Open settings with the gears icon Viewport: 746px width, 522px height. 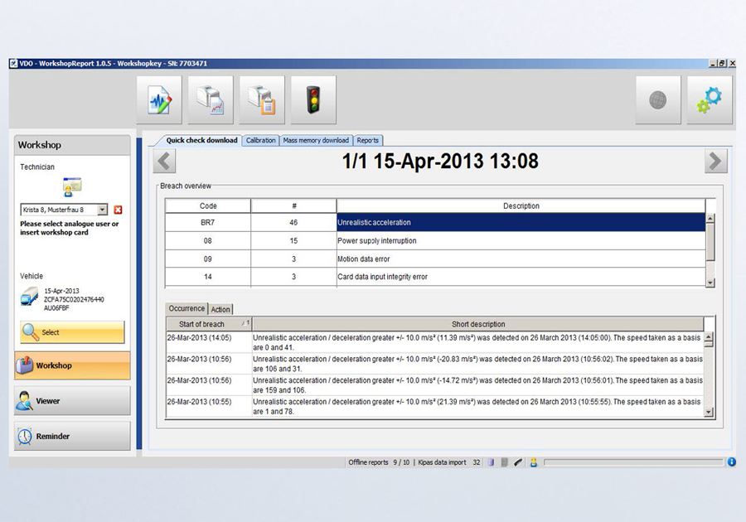(710, 99)
